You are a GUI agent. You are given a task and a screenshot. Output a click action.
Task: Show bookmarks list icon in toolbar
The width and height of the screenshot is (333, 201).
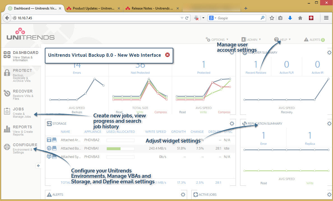coord(280,18)
